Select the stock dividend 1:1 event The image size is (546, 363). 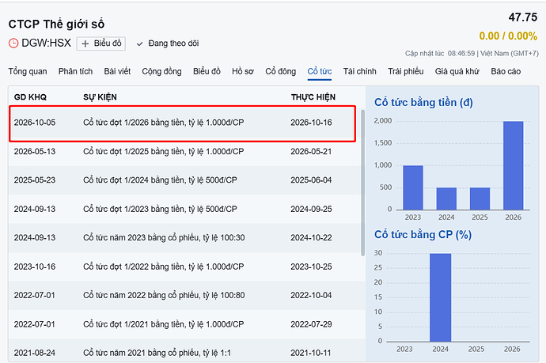click(157, 353)
